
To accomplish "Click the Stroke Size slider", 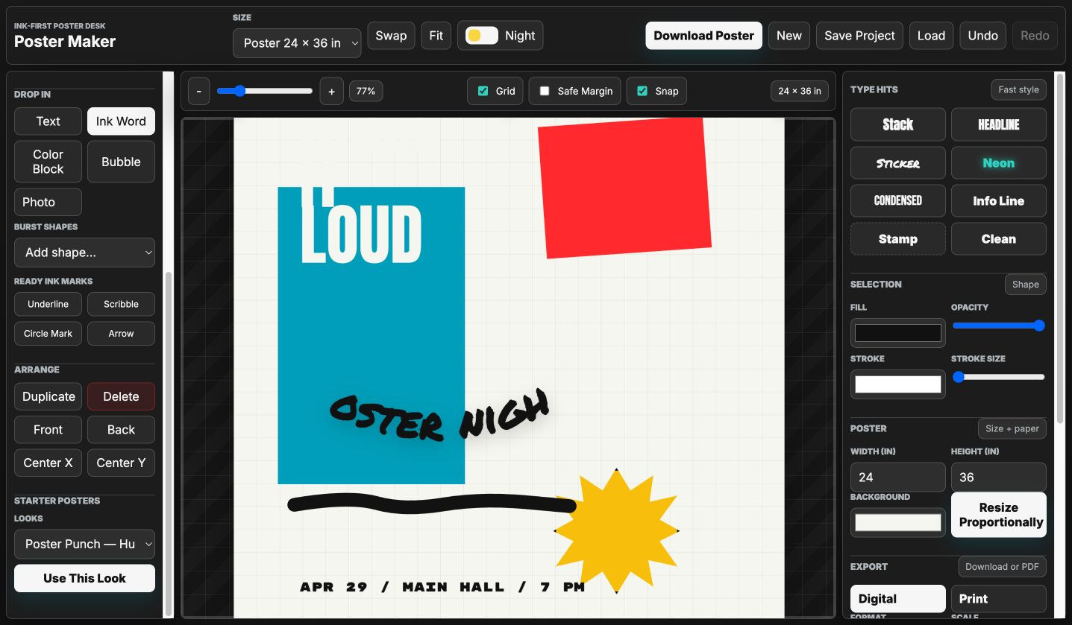I will point(998,377).
